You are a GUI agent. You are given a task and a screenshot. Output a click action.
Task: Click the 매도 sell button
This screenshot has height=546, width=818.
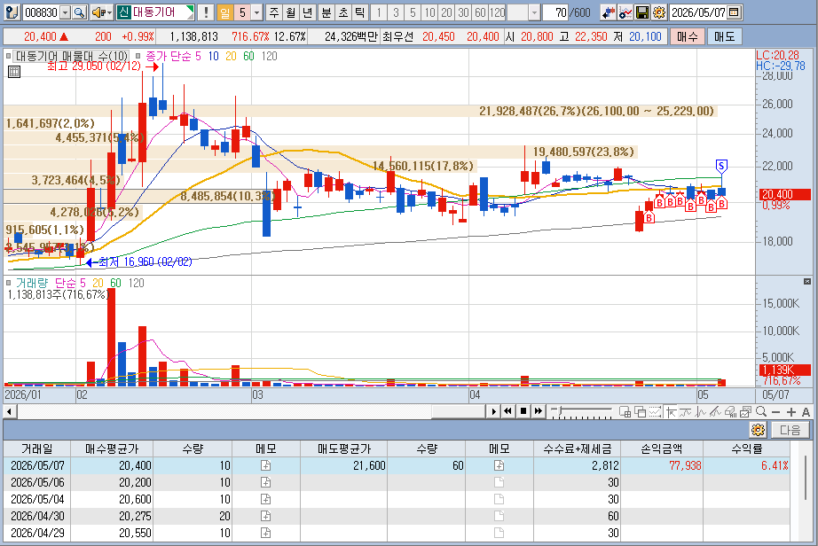(725, 36)
